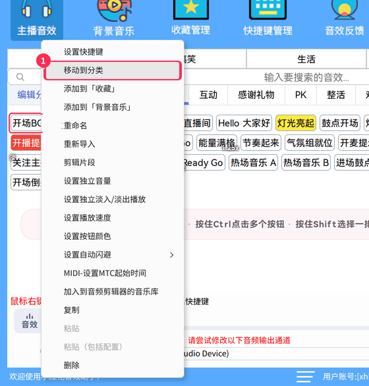Open the 快捷键管理 keyboard icon
Image resolution: width=369 pixels, height=386 pixels.
(268, 9)
